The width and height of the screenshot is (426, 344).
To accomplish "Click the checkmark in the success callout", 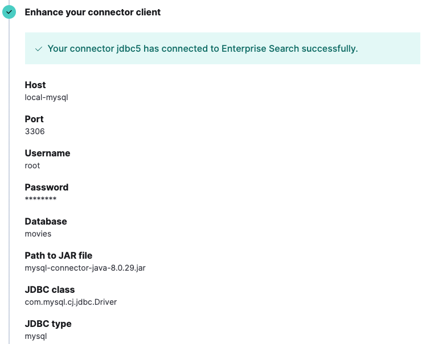I will pyautogui.click(x=39, y=49).
